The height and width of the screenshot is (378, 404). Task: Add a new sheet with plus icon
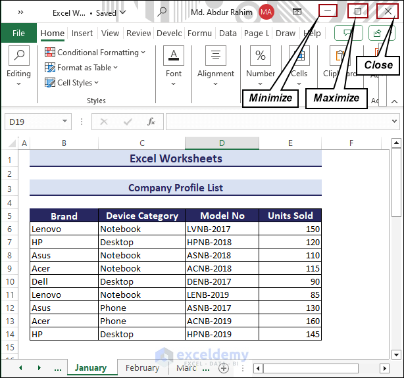(x=224, y=368)
